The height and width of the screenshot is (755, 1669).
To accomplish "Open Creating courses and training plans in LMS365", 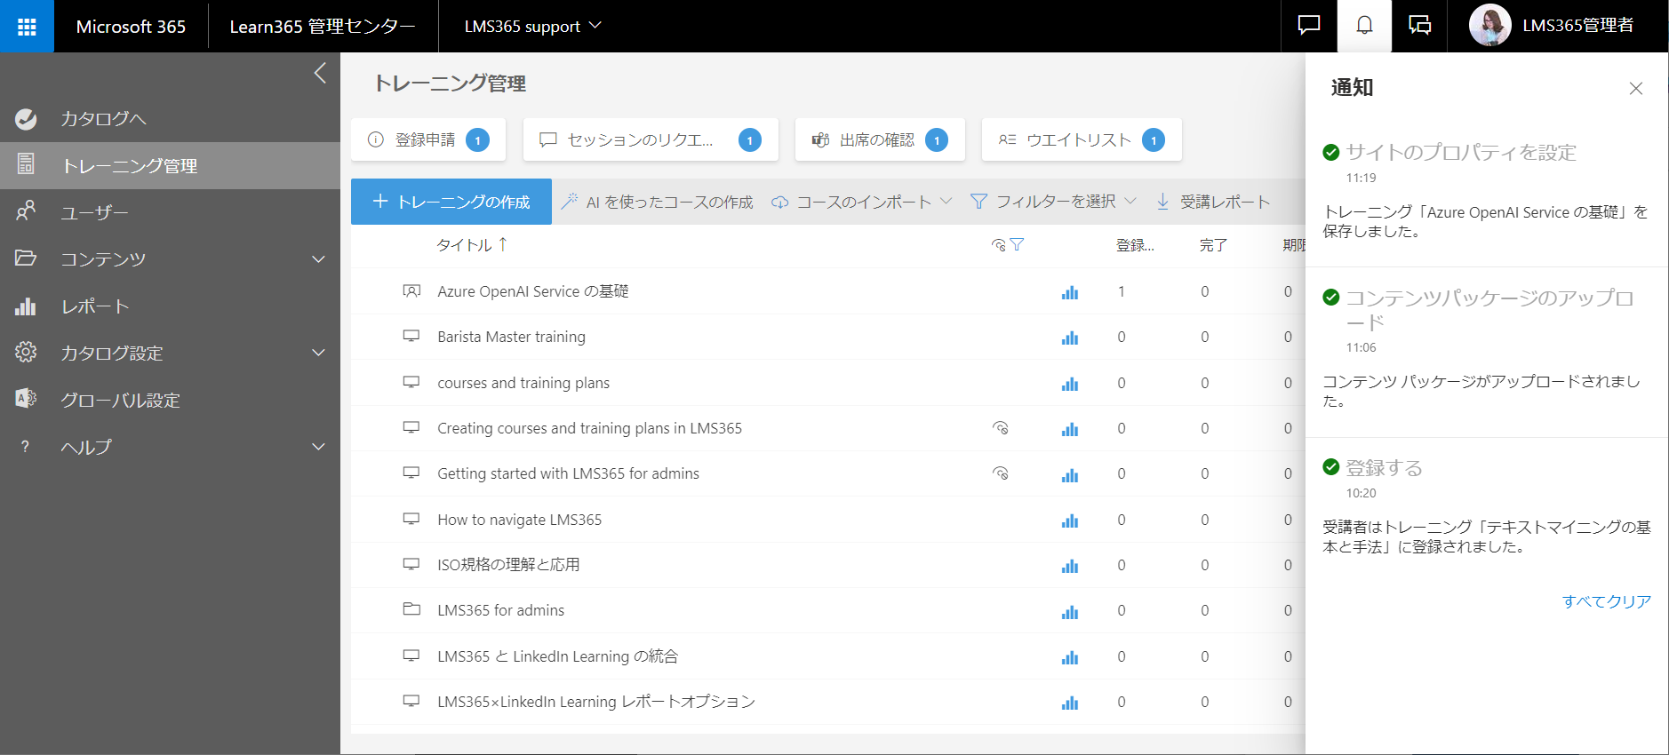I will [x=589, y=428].
